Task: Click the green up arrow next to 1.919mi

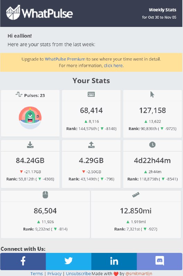Action: pos(128,222)
